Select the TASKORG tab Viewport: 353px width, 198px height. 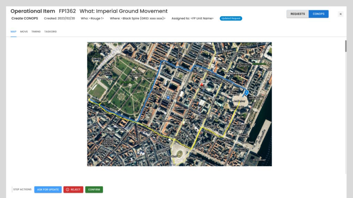tap(50, 32)
